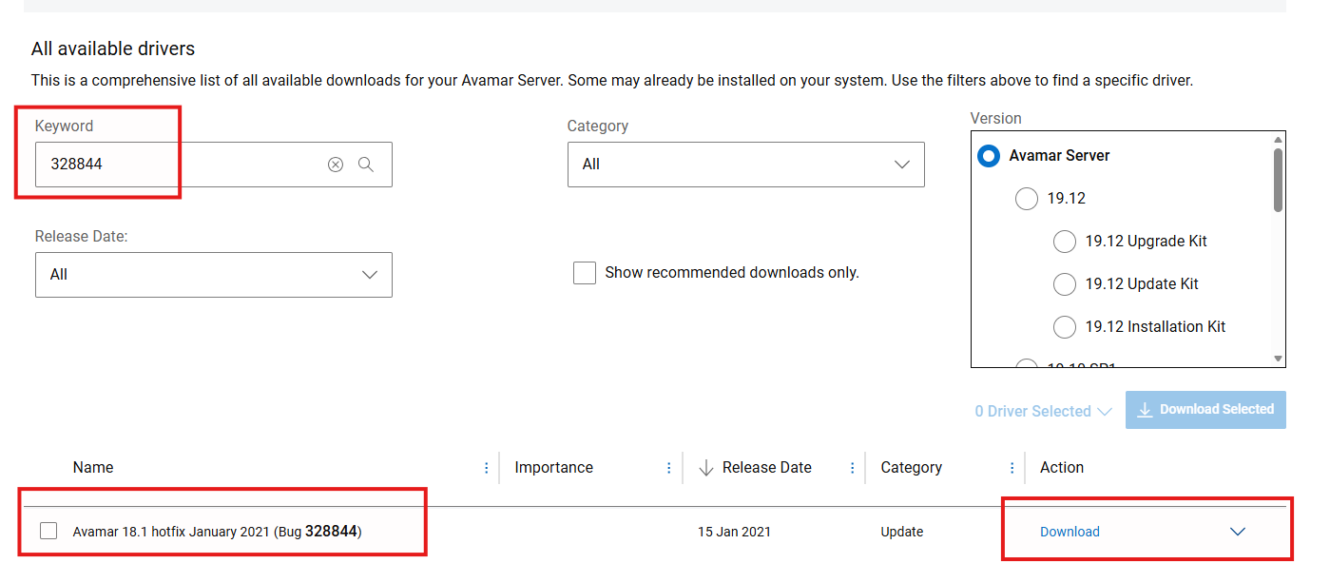Open Importance column options menu
Viewport: 1330px width, 583px height.
(x=669, y=468)
